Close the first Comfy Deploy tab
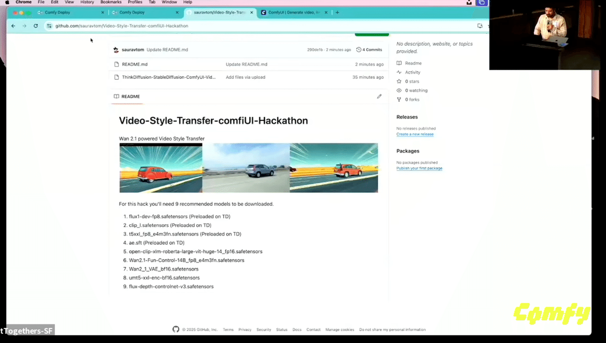This screenshot has height=343, width=606. point(102,12)
